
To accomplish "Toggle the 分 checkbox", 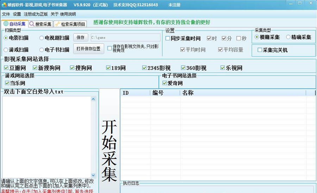I will [x=224, y=38].
